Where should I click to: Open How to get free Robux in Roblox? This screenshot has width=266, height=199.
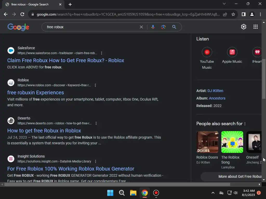coord(44,131)
